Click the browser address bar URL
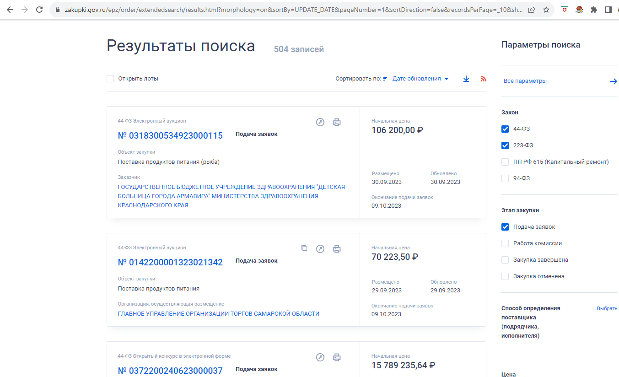 pyautogui.click(x=293, y=10)
